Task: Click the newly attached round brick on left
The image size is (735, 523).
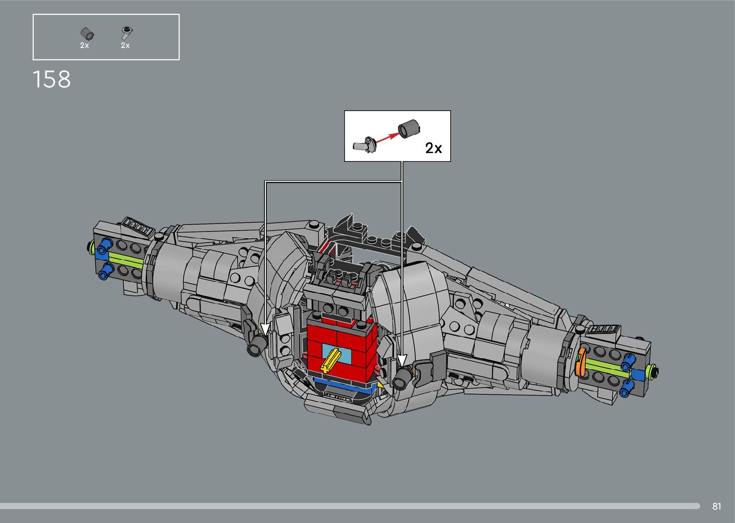Action: pos(258,344)
